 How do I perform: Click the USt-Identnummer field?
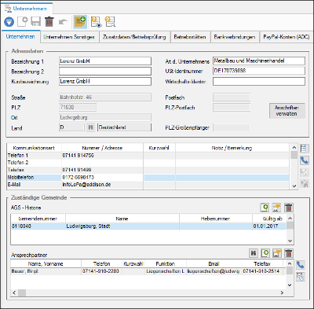tap(259, 71)
